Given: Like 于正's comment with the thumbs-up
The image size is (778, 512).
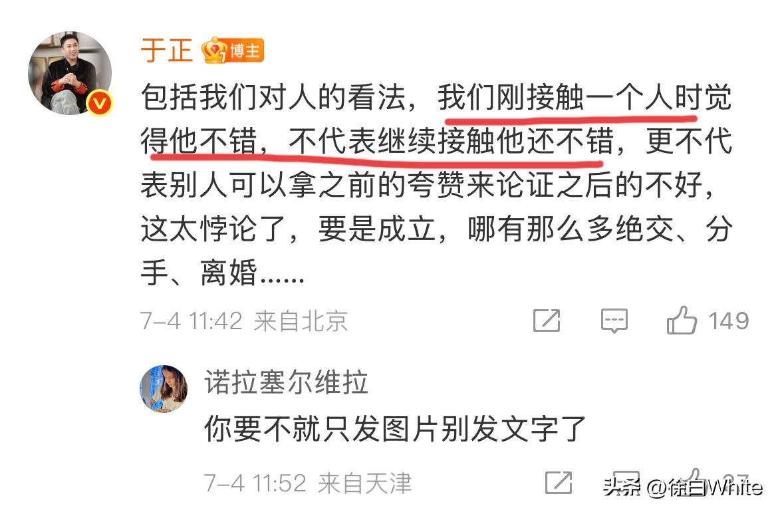Looking at the screenshot, I should 681,320.
